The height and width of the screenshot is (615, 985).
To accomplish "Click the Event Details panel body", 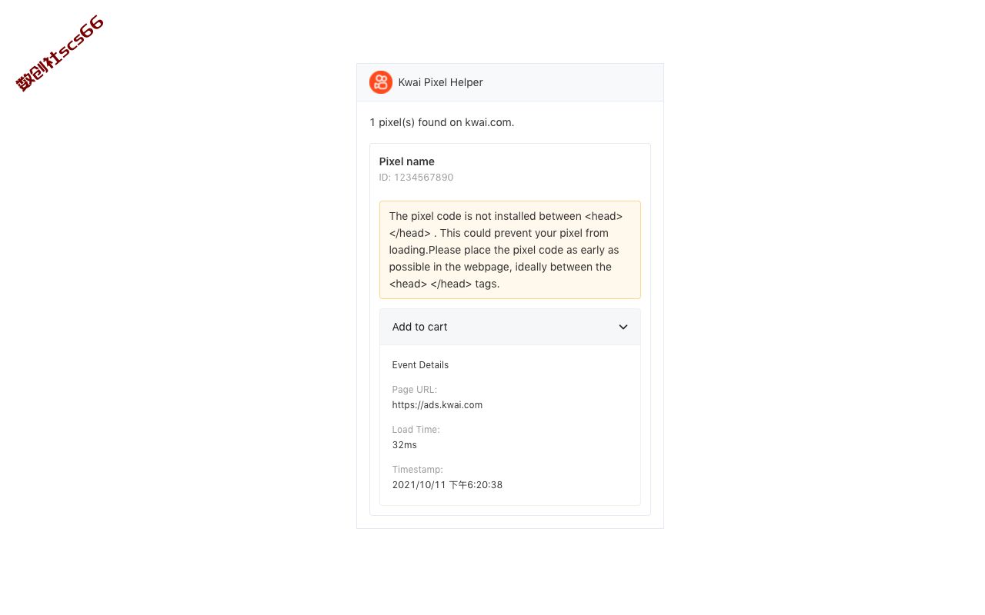I will (x=510, y=425).
